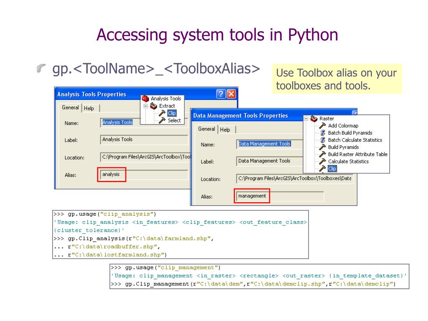Click the Build Raster Attribute Table icon

[323, 154]
